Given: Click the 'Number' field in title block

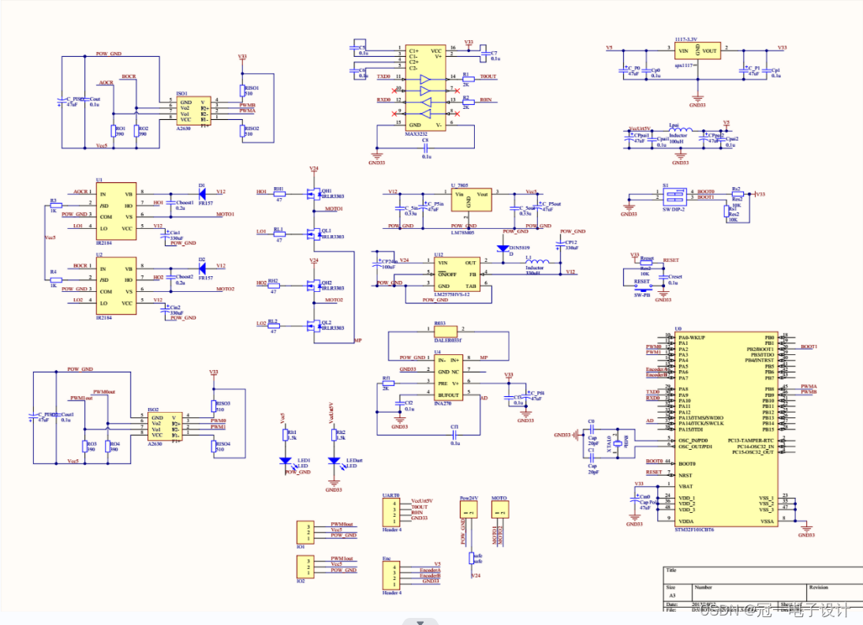Looking at the screenshot, I should tap(703, 587).
